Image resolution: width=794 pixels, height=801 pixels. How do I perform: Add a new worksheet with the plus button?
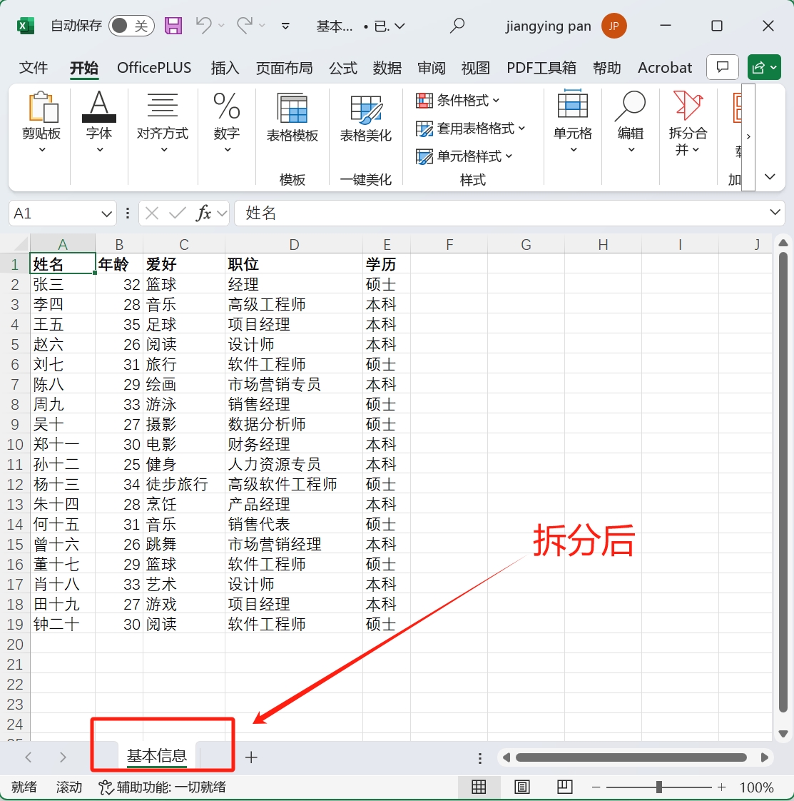click(251, 757)
